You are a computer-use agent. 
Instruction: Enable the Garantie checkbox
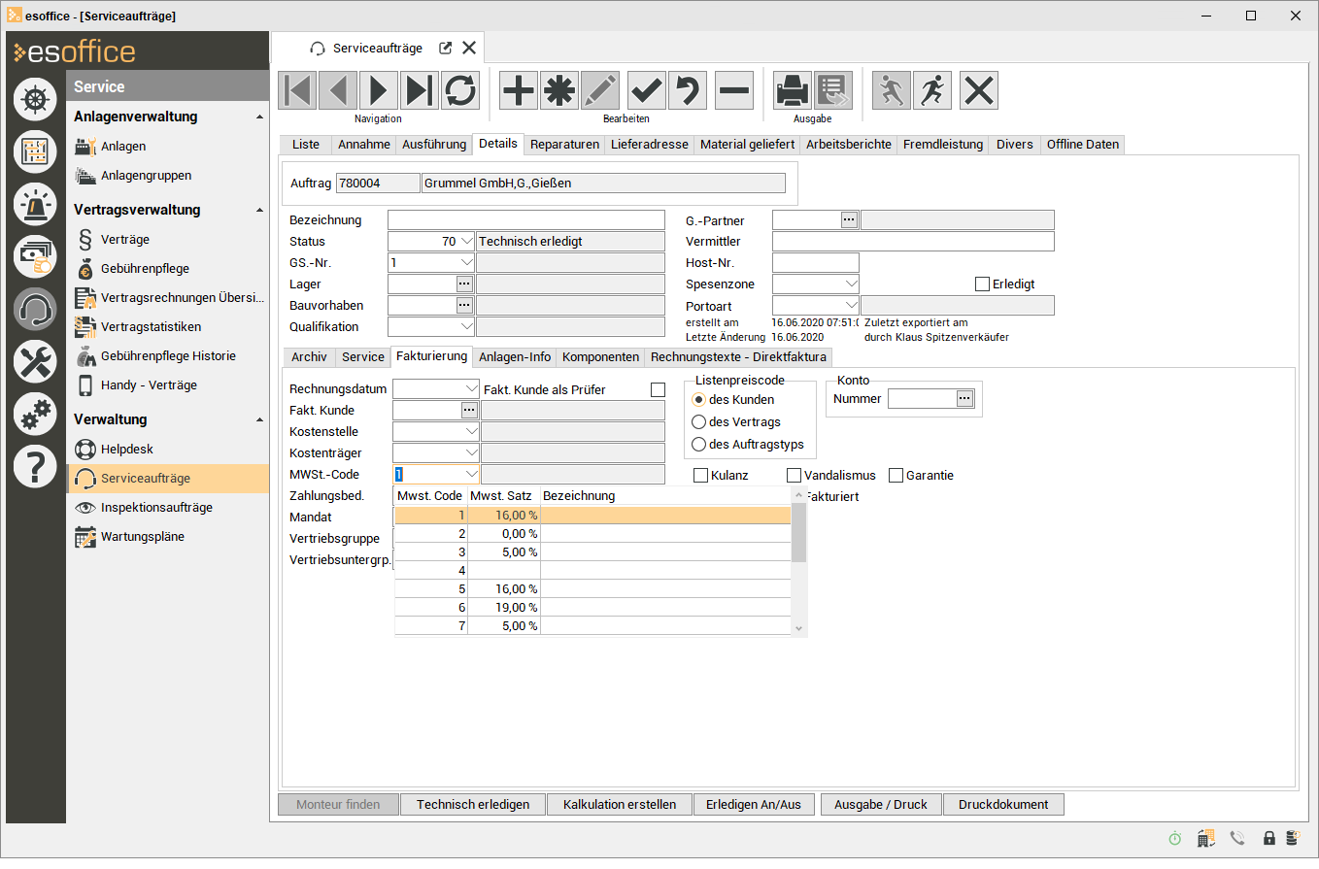point(896,476)
